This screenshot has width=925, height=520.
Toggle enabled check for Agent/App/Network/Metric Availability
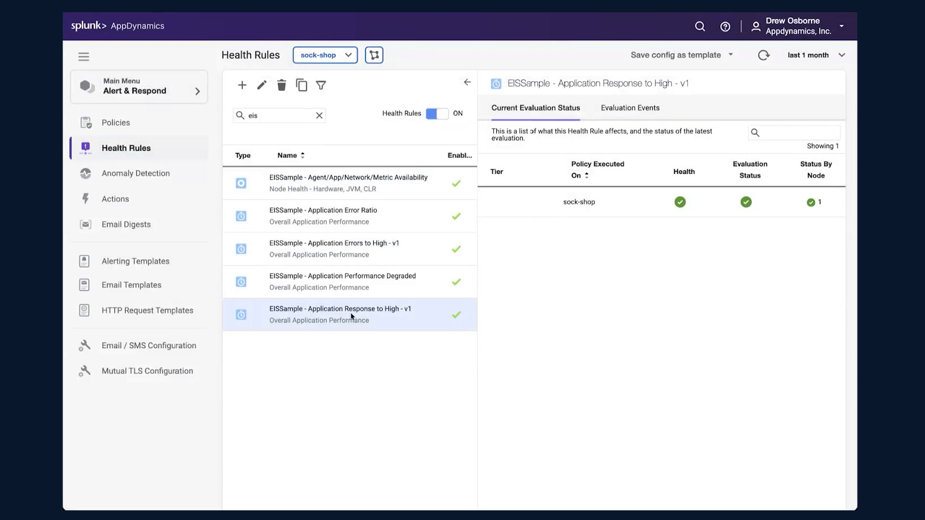(456, 183)
